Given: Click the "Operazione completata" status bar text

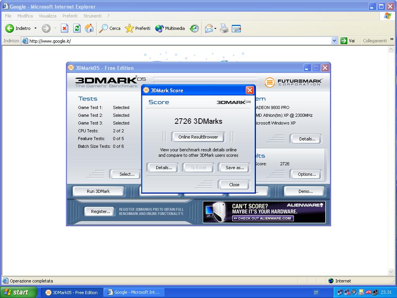Looking at the screenshot, I should coord(31,281).
